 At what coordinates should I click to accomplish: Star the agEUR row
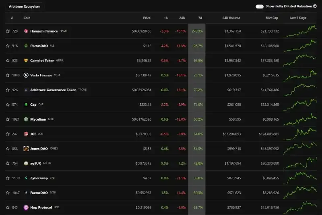pos(8,163)
